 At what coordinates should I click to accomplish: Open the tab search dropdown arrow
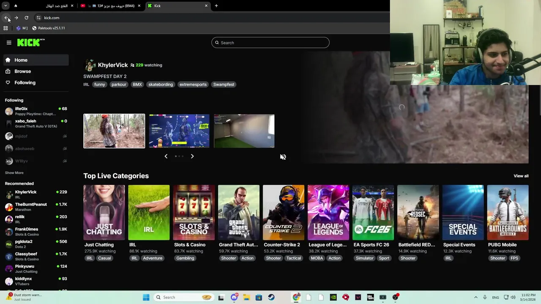click(x=5, y=5)
